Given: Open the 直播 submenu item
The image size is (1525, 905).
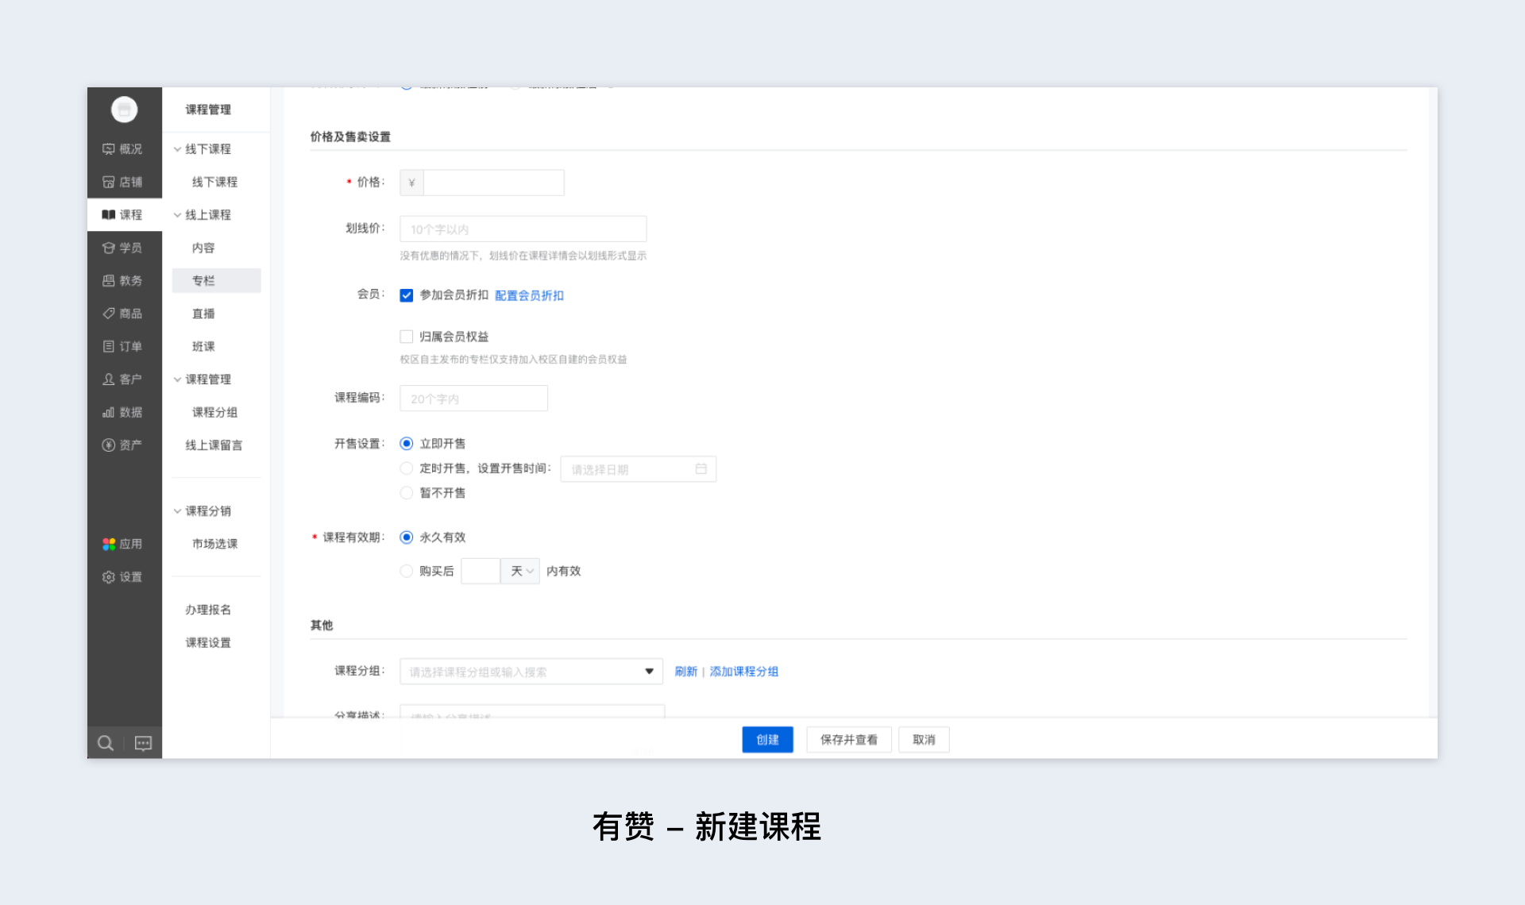Looking at the screenshot, I should (x=203, y=314).
